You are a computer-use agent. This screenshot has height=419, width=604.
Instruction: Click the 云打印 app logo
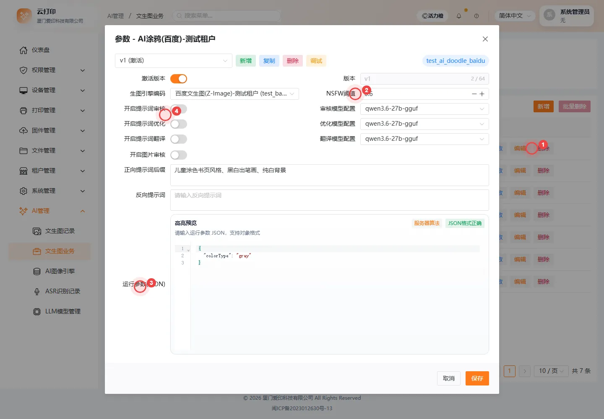pyautogui.click(x=24, y=16)
